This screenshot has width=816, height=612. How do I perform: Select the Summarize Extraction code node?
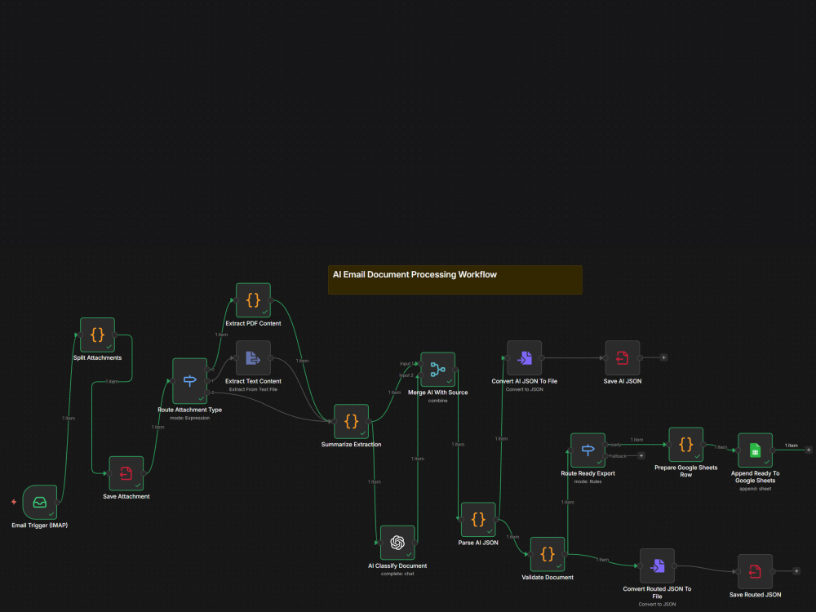click(x=351, y=422)
